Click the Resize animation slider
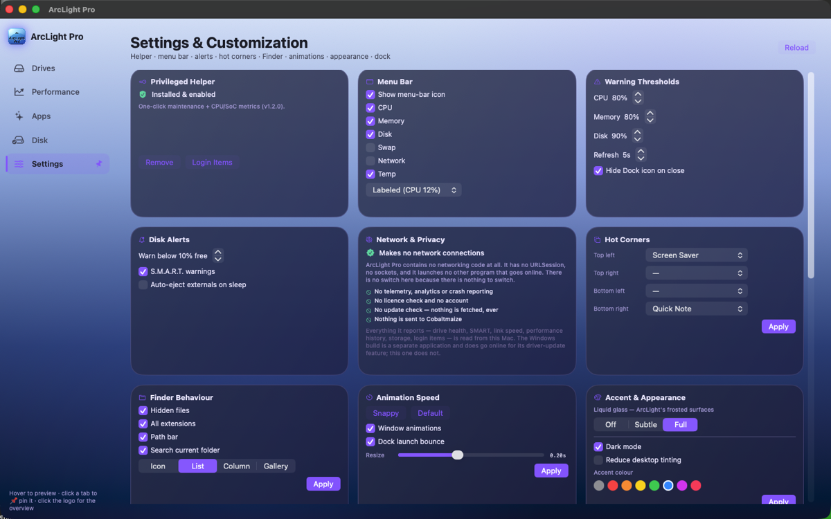The height and width of the screenshot is (519, 831). pos(471,455)
